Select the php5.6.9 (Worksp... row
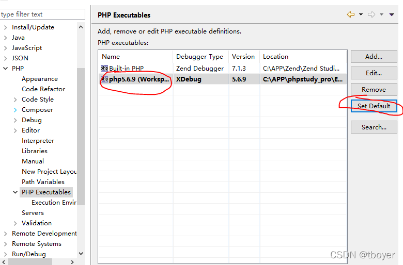403x265 pixels. 223,79
